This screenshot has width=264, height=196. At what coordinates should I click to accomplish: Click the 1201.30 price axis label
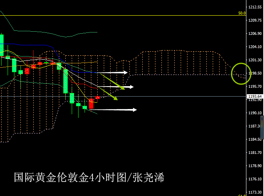coord(255,60)
